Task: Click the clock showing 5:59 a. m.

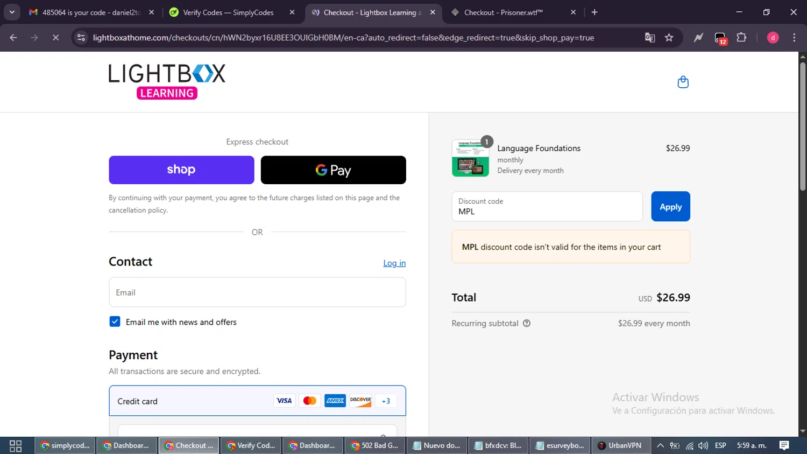Action: (x=752, y=445)
